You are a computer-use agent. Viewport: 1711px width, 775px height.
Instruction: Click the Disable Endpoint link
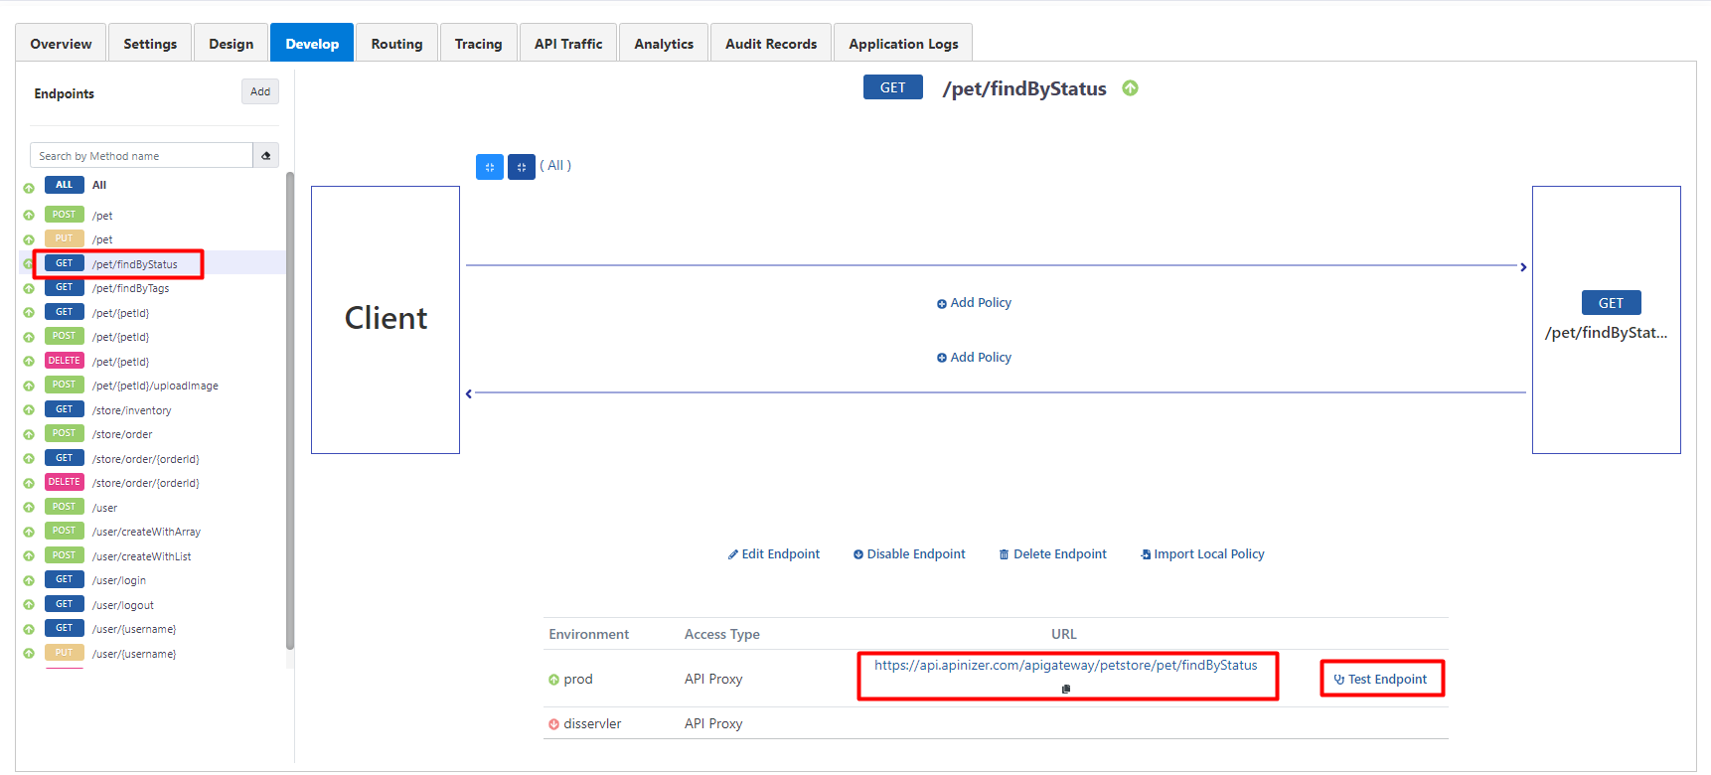(909, 554)
